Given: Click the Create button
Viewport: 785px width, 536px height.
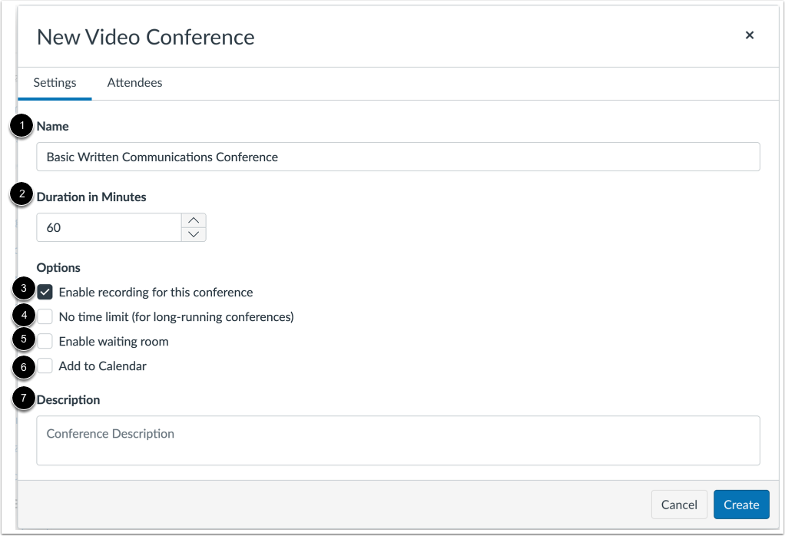Looking at the screenshot, I should (x=740, y=505).
